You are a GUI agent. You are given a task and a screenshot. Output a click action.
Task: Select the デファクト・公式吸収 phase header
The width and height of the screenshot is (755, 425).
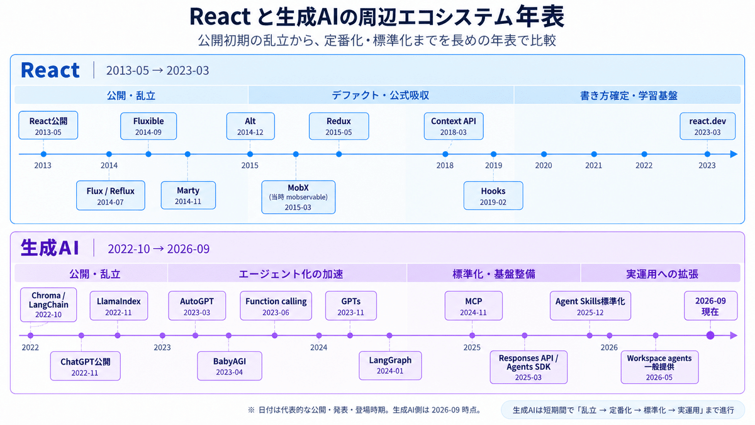tap(381, 96)
